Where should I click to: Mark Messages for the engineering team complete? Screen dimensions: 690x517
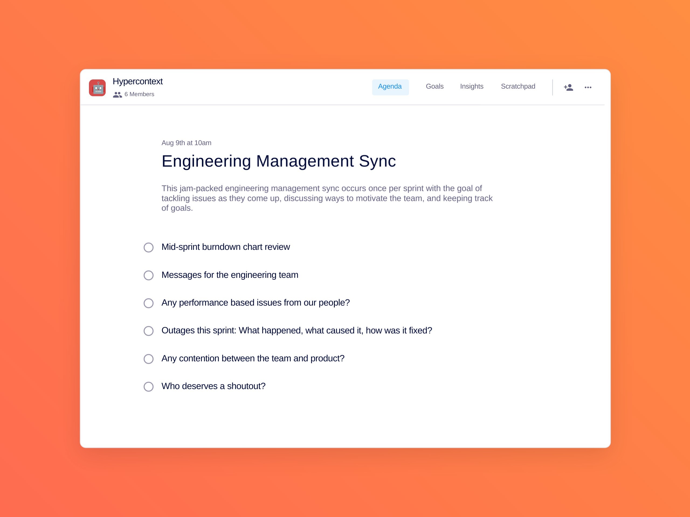149,275
